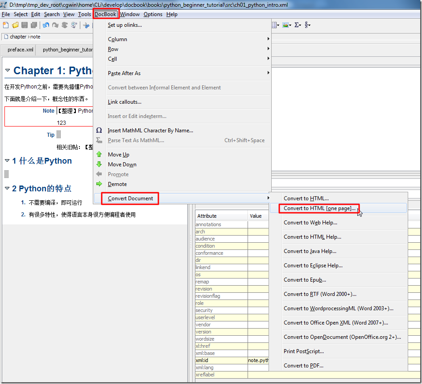Collapse section 1 什么是Python triangle

pos(7,160)
